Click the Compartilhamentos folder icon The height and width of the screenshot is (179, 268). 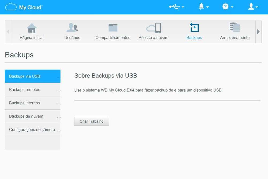(x=113, y=28)
